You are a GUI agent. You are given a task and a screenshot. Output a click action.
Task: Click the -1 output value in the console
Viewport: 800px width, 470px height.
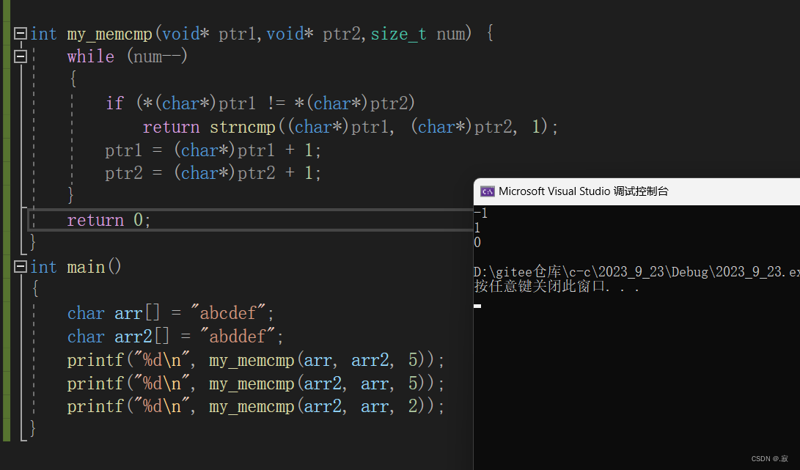(478, 213)
